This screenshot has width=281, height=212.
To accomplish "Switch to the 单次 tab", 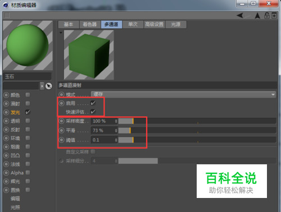I will tap(133, 24).
